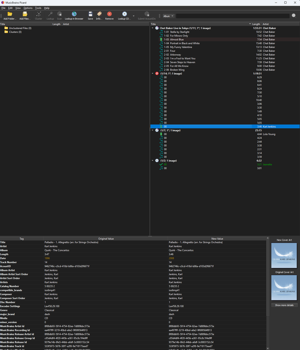Click the Add Files toolbar icon
The width and height of the screenshot is (300, 350).
click(x=25, y=14)
